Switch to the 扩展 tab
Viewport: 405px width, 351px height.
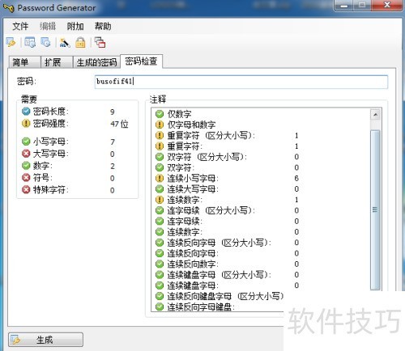click(x=57, y=62)
